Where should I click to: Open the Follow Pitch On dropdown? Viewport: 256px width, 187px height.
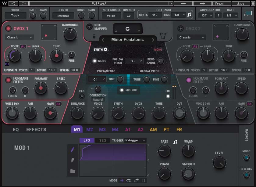tap(134, 61)
